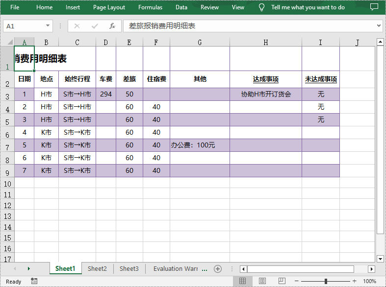The image size is (386, 287).
Task: Select the 住宿费 header cell
Action: coord(156,79)
